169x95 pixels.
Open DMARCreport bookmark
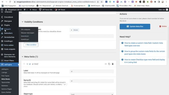94,6
